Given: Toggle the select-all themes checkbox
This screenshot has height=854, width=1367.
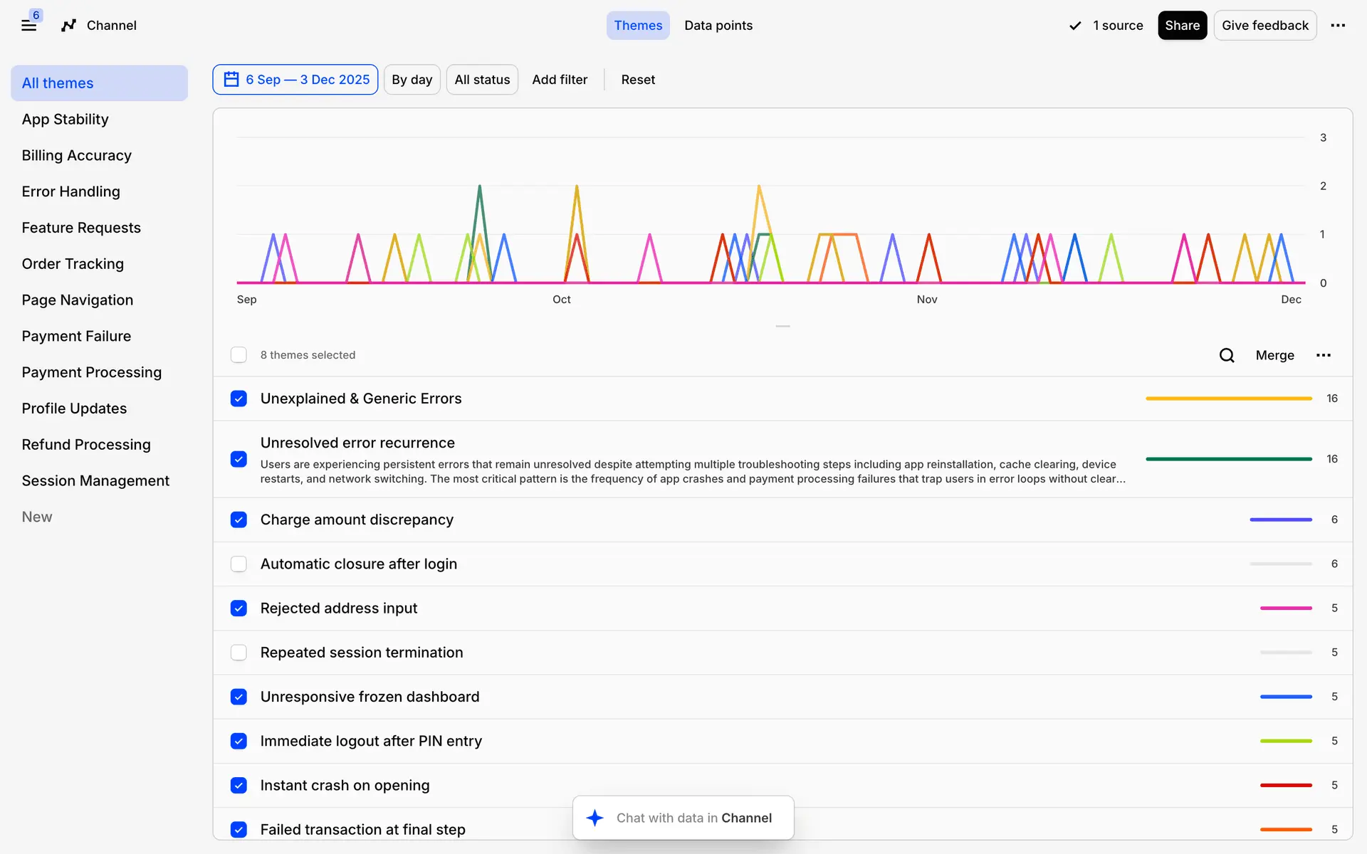Looking at the screenshot, I should 239,355.
